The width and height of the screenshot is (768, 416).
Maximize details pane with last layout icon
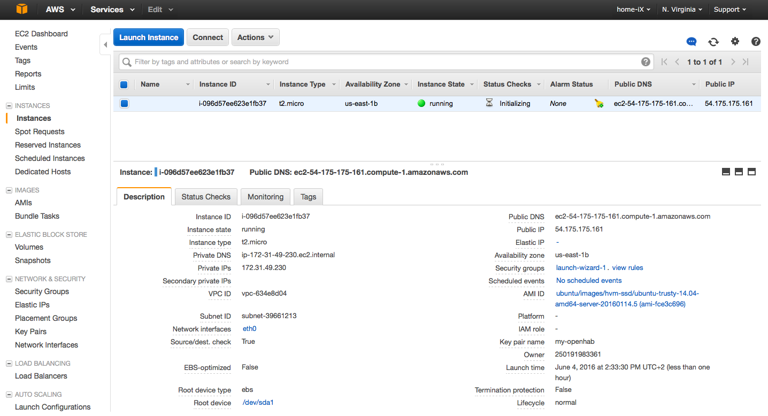(x=751, y=172)
